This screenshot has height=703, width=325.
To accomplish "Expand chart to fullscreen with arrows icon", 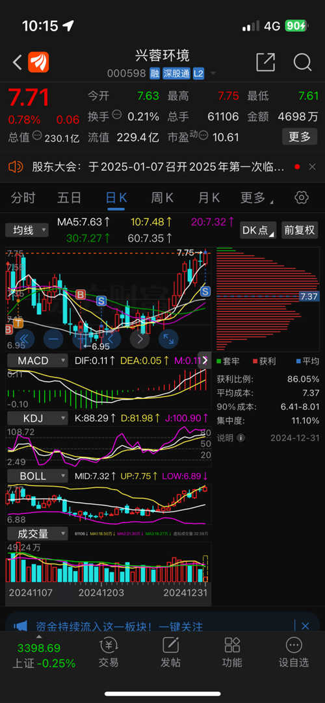I will coord(168,339).
